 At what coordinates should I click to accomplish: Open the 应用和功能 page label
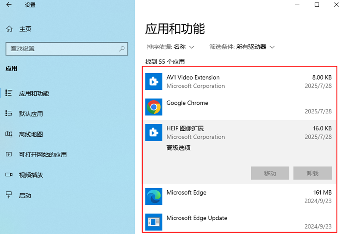click(34, 93)
